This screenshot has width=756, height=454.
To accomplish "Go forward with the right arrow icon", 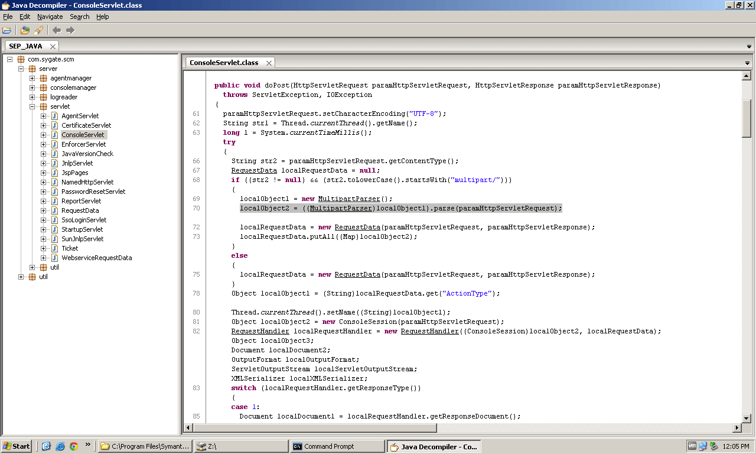I will (x=70, y=30).
